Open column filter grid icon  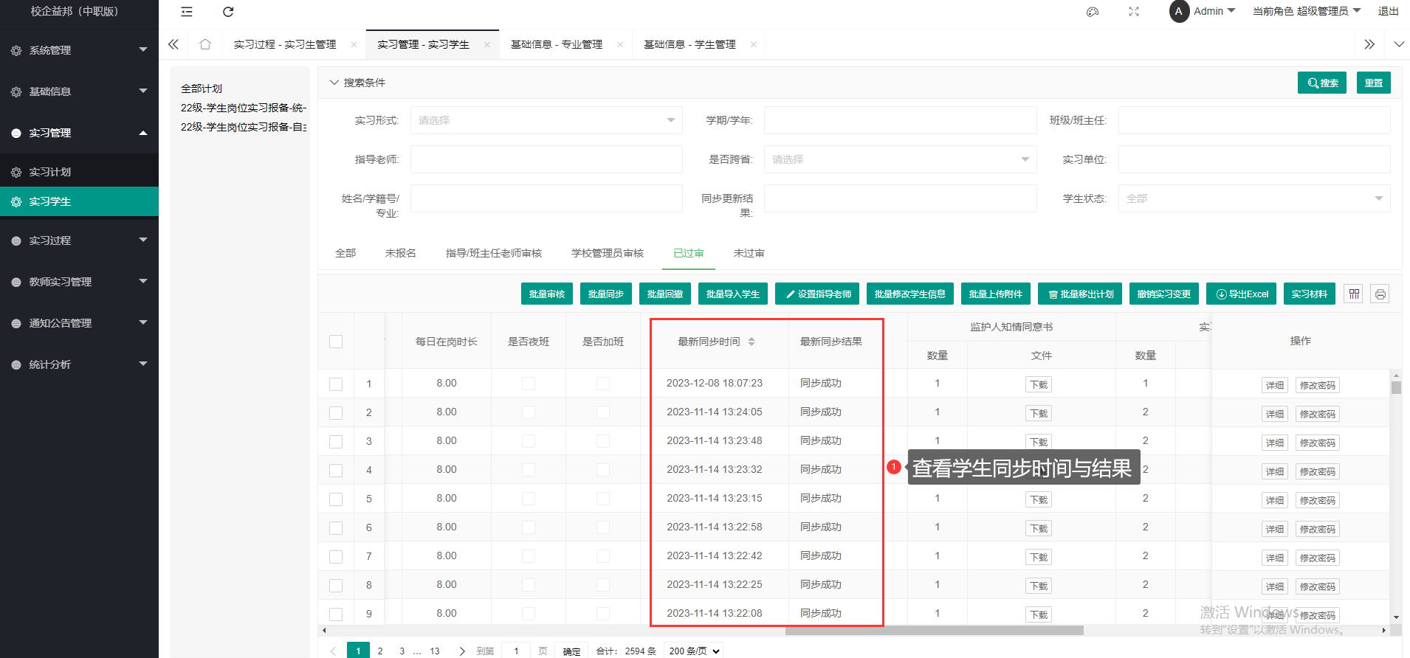click(x=1354, y=294)
